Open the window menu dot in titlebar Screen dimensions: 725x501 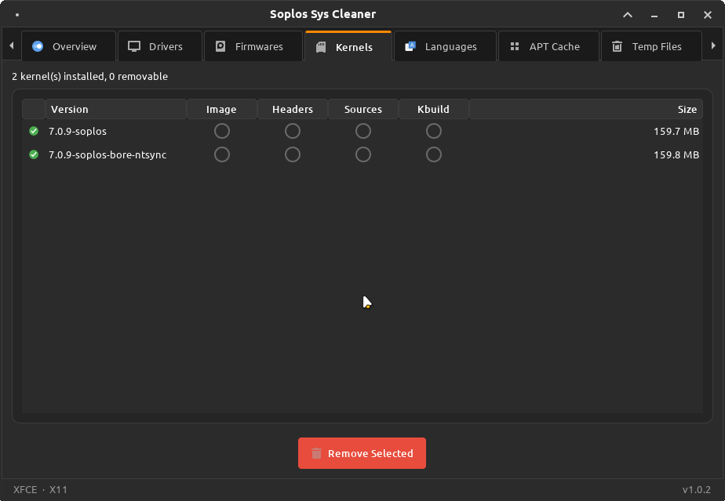pos(17,15)
